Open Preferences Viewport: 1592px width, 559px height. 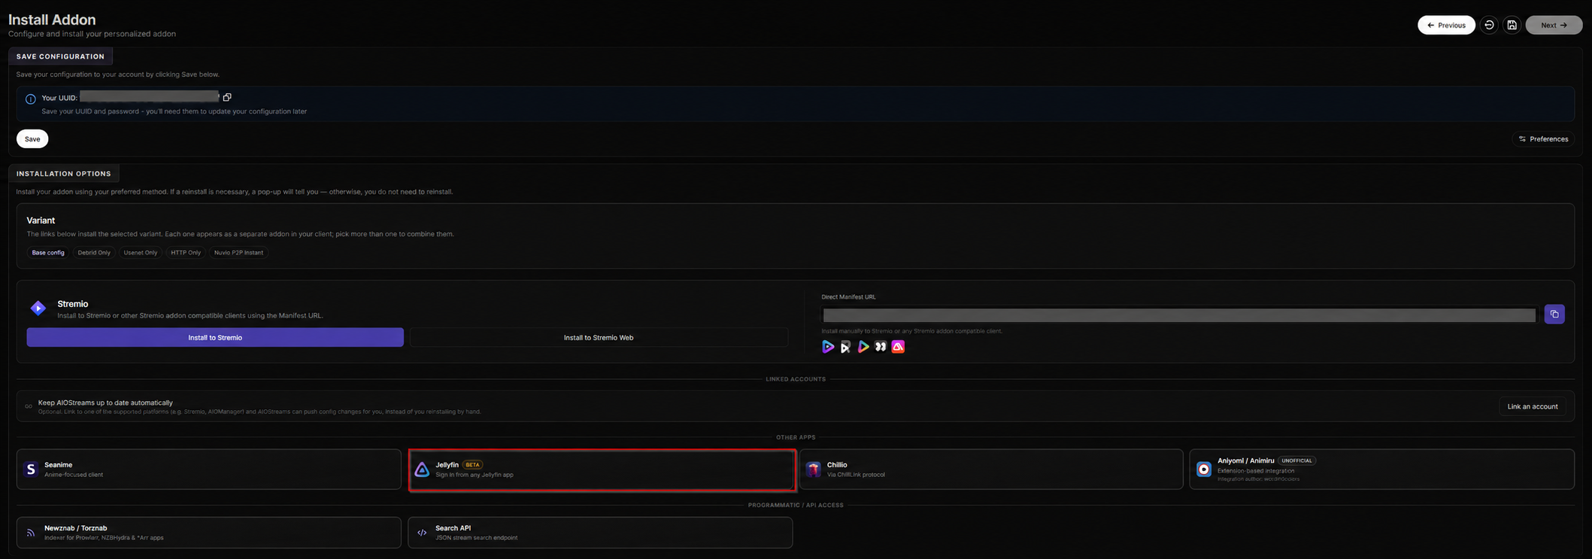1543,139
